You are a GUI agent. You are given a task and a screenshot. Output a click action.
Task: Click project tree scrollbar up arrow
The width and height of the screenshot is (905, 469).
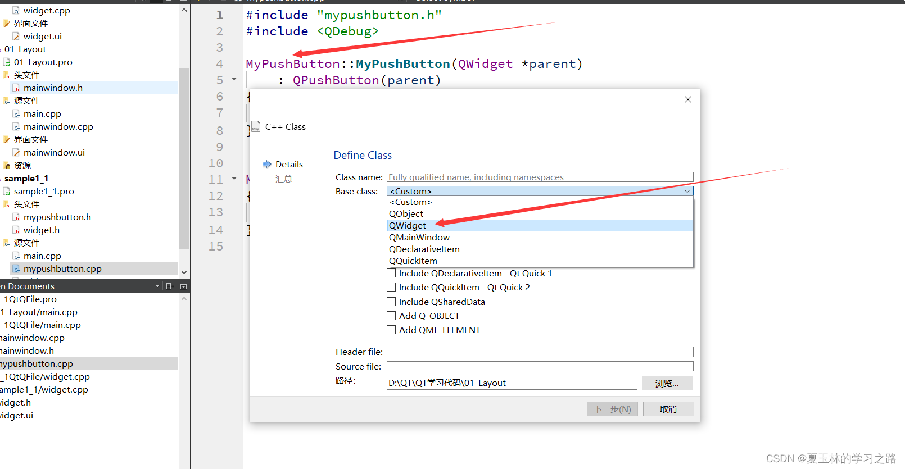click(184, 10)
